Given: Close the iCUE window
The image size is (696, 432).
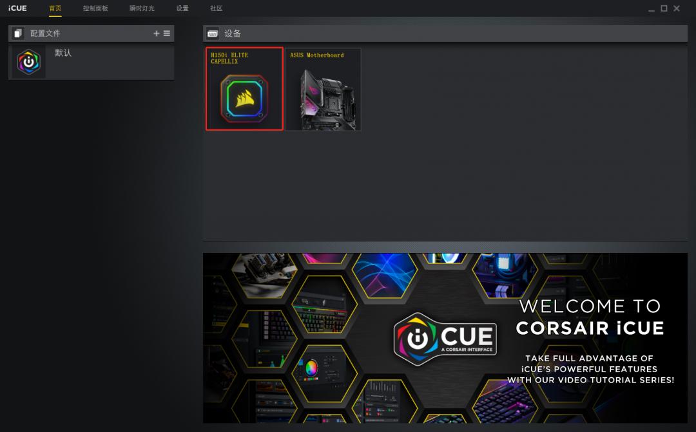Looking at the screenshot, I should click(677, 8).
